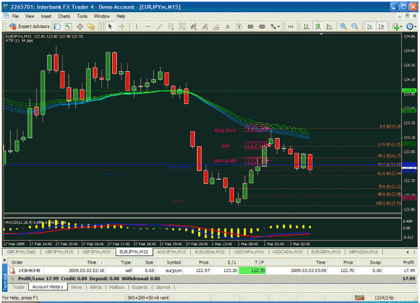Switch to AUDJPYm,M15 chart tab

pyautogui.click(x=171, y=251)
